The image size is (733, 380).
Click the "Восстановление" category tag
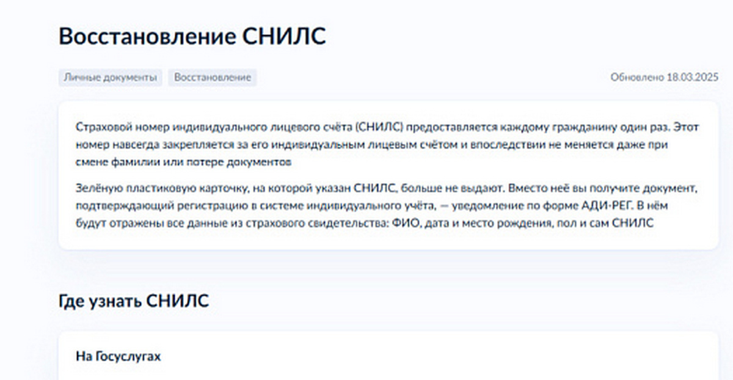[213, 78]
